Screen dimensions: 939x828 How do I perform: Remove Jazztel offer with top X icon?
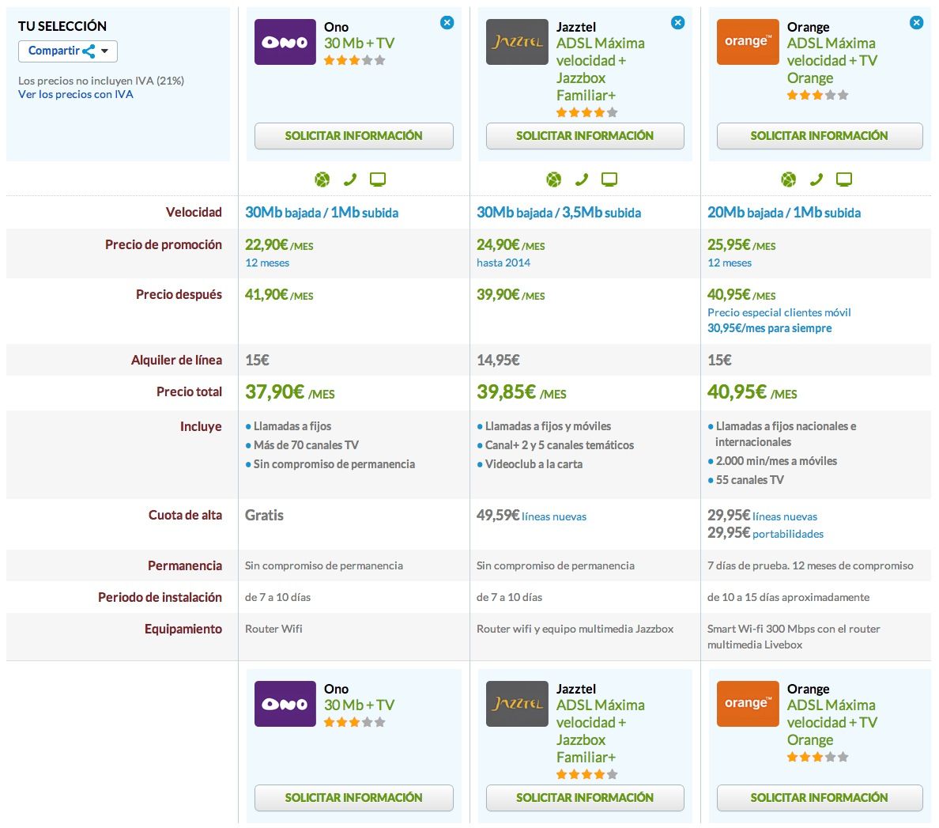point(678,23)
